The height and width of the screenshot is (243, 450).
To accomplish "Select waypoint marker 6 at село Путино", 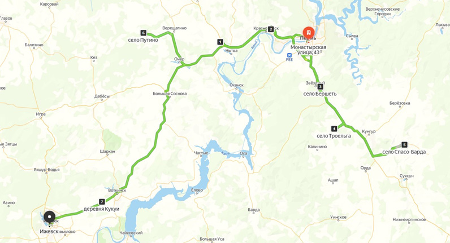I will (143, 33).
